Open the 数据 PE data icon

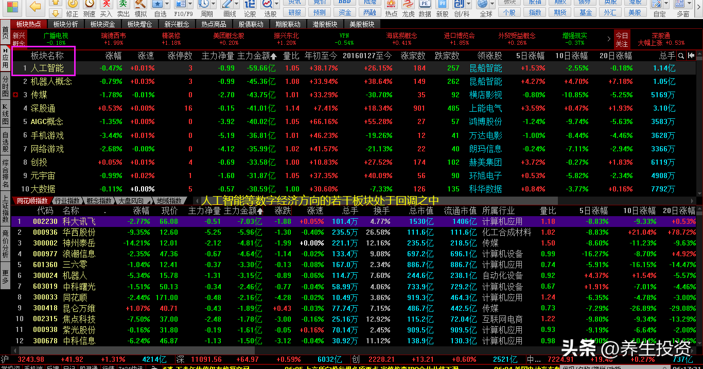(425, 4)
